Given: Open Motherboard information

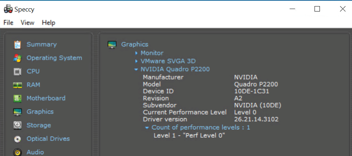Looking at the screenshot, I should pyautogui.click(x=46, y=98).
